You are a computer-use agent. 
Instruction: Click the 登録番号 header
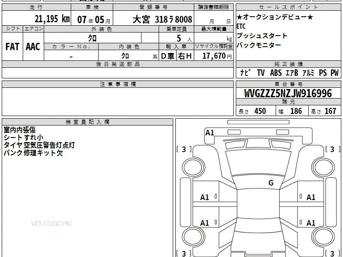153,7
